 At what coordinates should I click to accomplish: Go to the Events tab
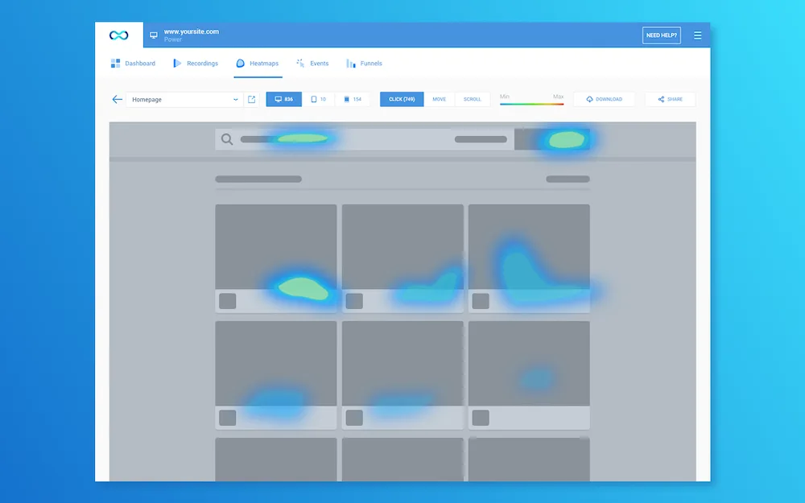pos(312,63)
